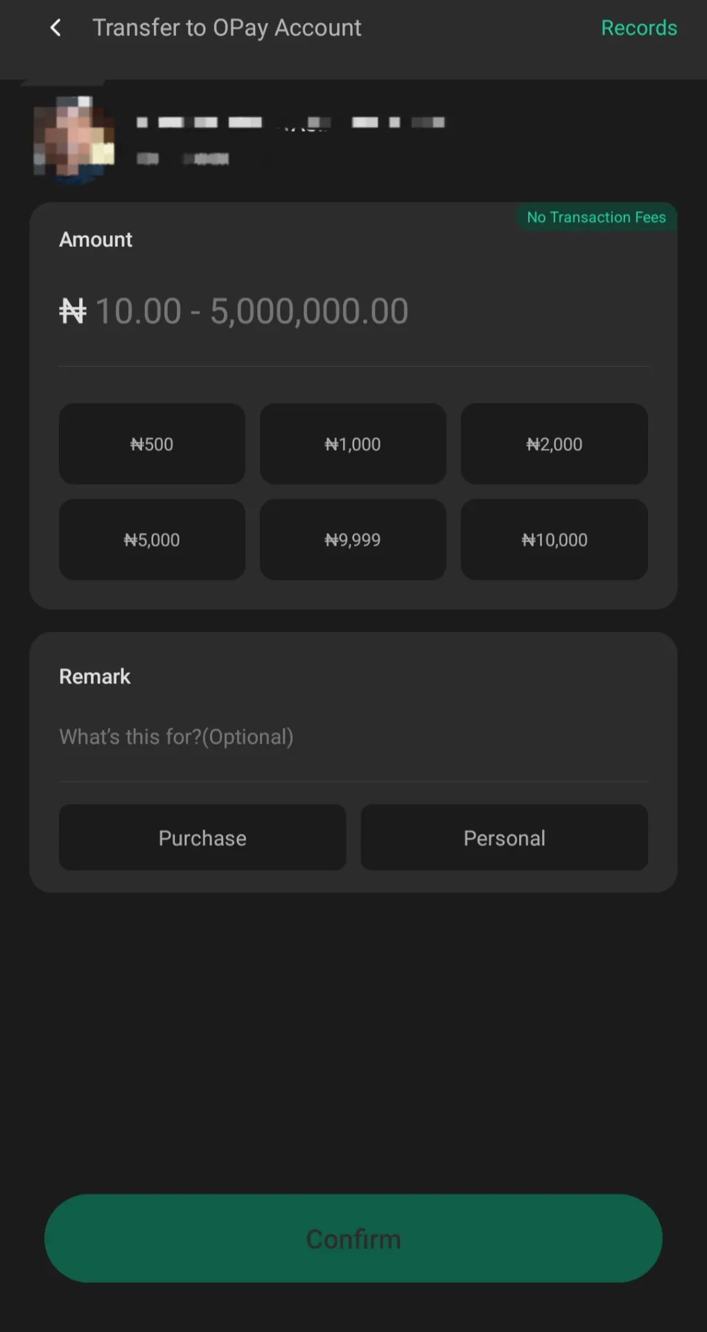Tap the Remark section label
Screen dimensions: 707x1332
click(x=95, y=676)
